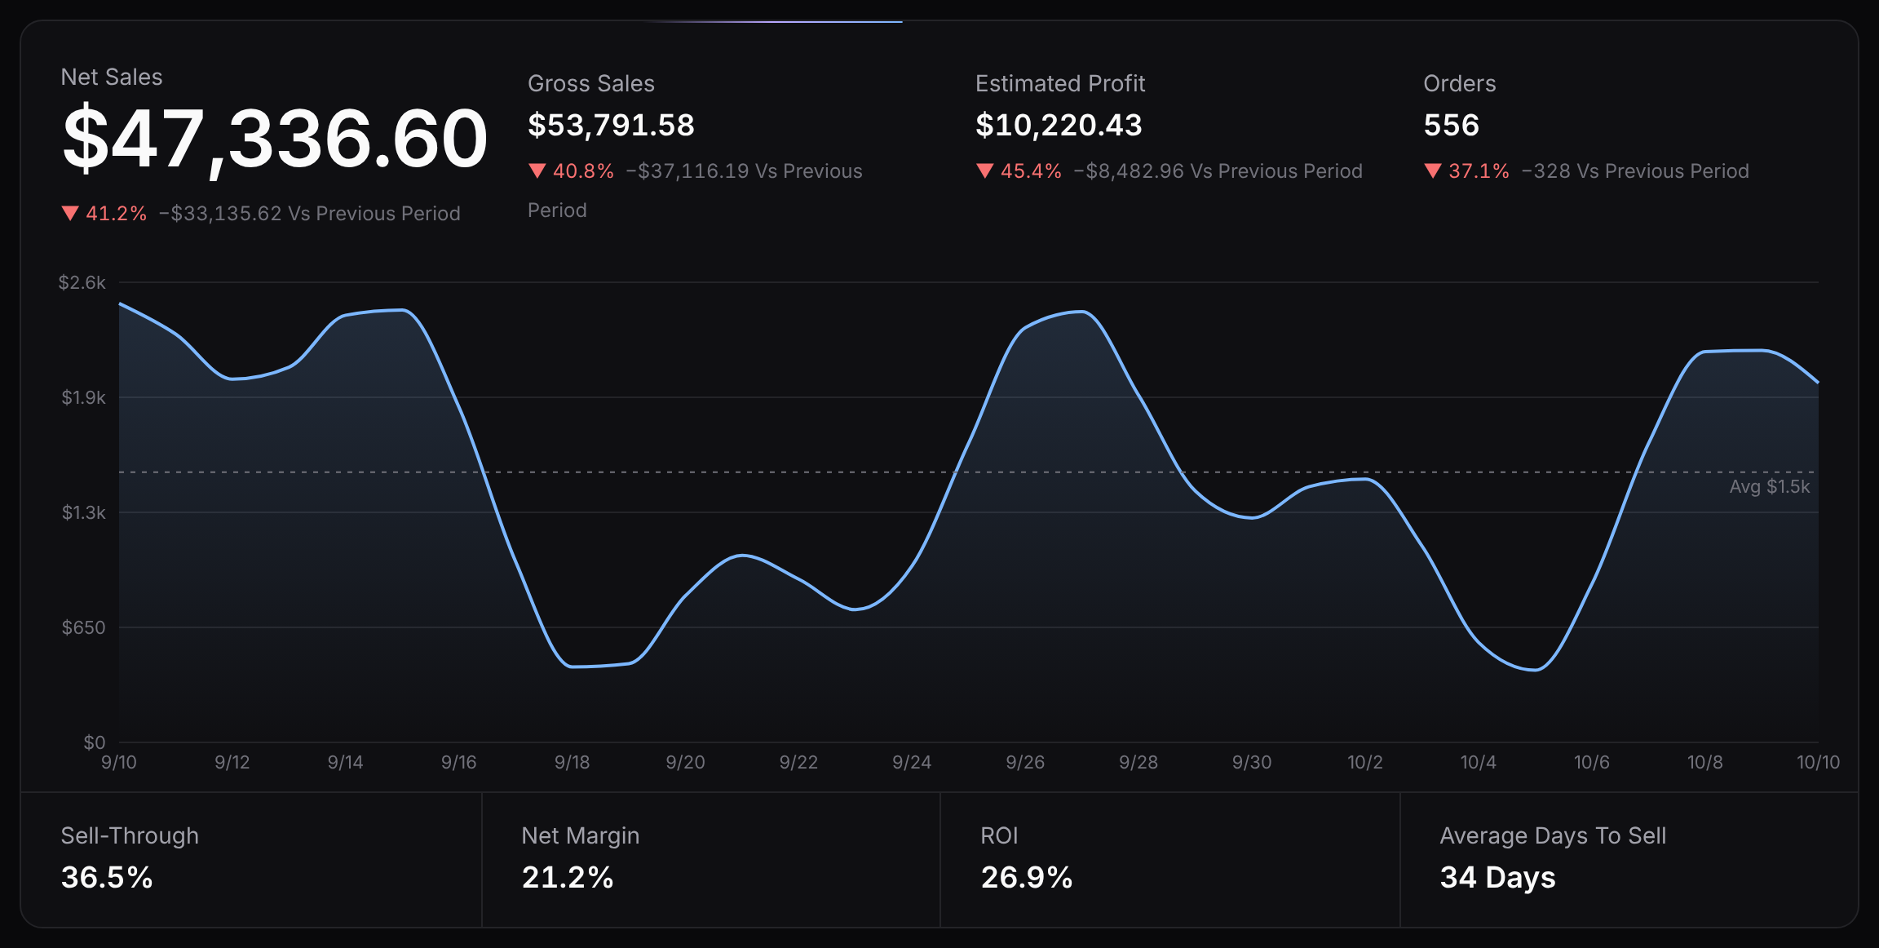Click the Net Margin value 21.2%

point(568,877)
